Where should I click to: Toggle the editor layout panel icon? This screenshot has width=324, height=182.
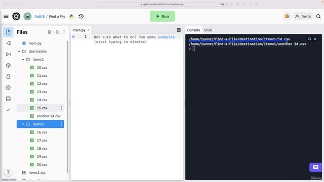[179, 30]
